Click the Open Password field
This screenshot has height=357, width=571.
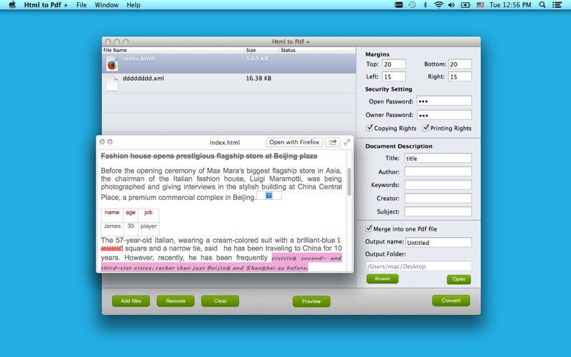click(x=444, y=101)
